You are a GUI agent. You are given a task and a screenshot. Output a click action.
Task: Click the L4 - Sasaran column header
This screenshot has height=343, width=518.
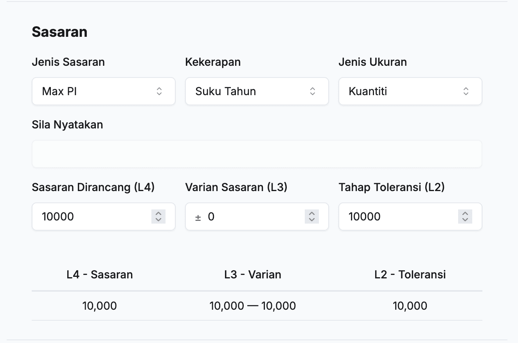pos(100,274)
